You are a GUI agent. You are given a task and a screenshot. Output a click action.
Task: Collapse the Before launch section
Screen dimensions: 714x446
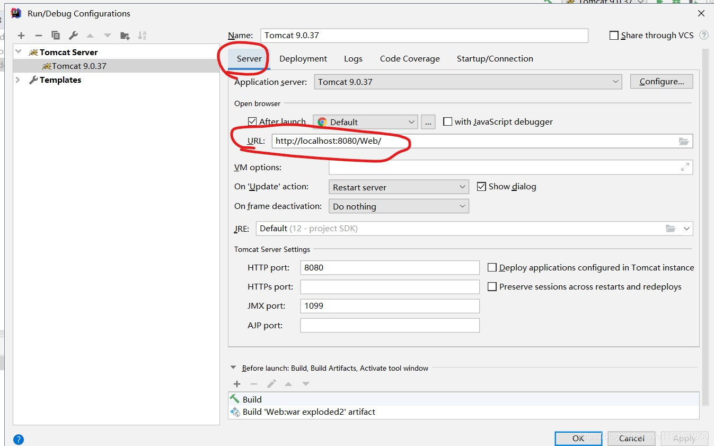coord(233,368)
